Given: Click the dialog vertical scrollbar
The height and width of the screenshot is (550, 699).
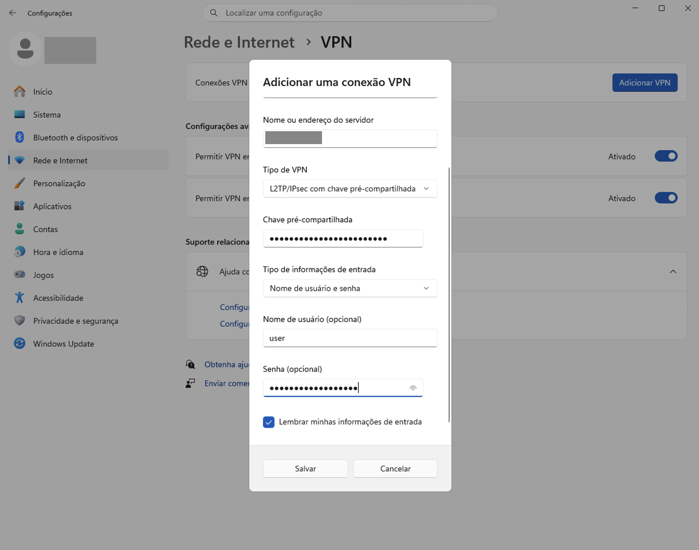Looking at the screenshot, I should (449, 295).
